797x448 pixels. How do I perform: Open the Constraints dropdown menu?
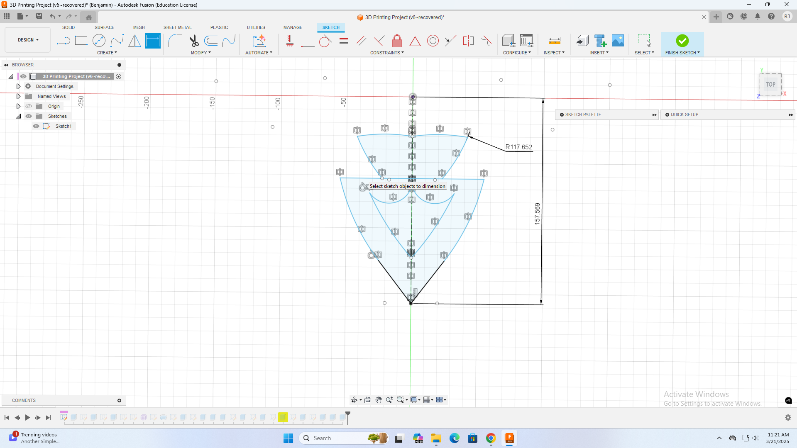387,53
